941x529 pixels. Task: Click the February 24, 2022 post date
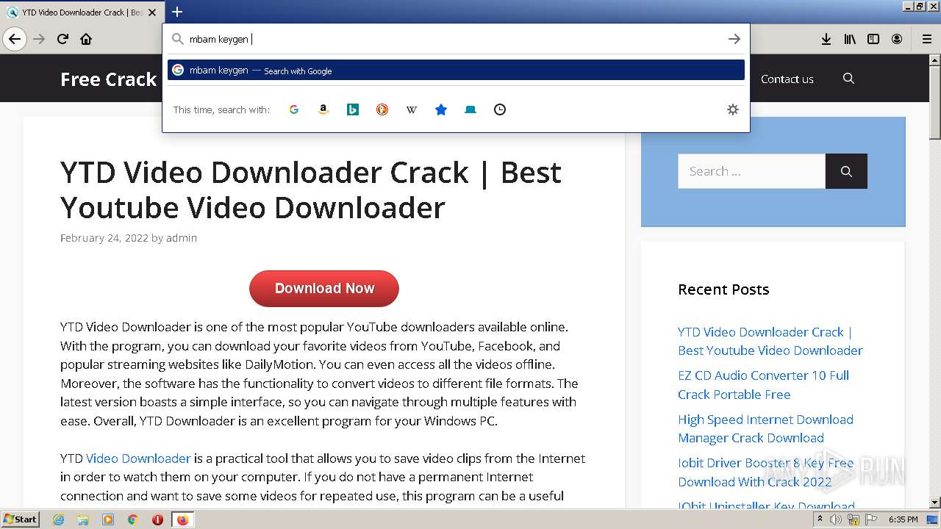[x=104, y=238]
